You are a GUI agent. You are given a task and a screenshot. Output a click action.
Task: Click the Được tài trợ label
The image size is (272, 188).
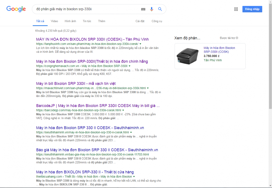point(227,38)
